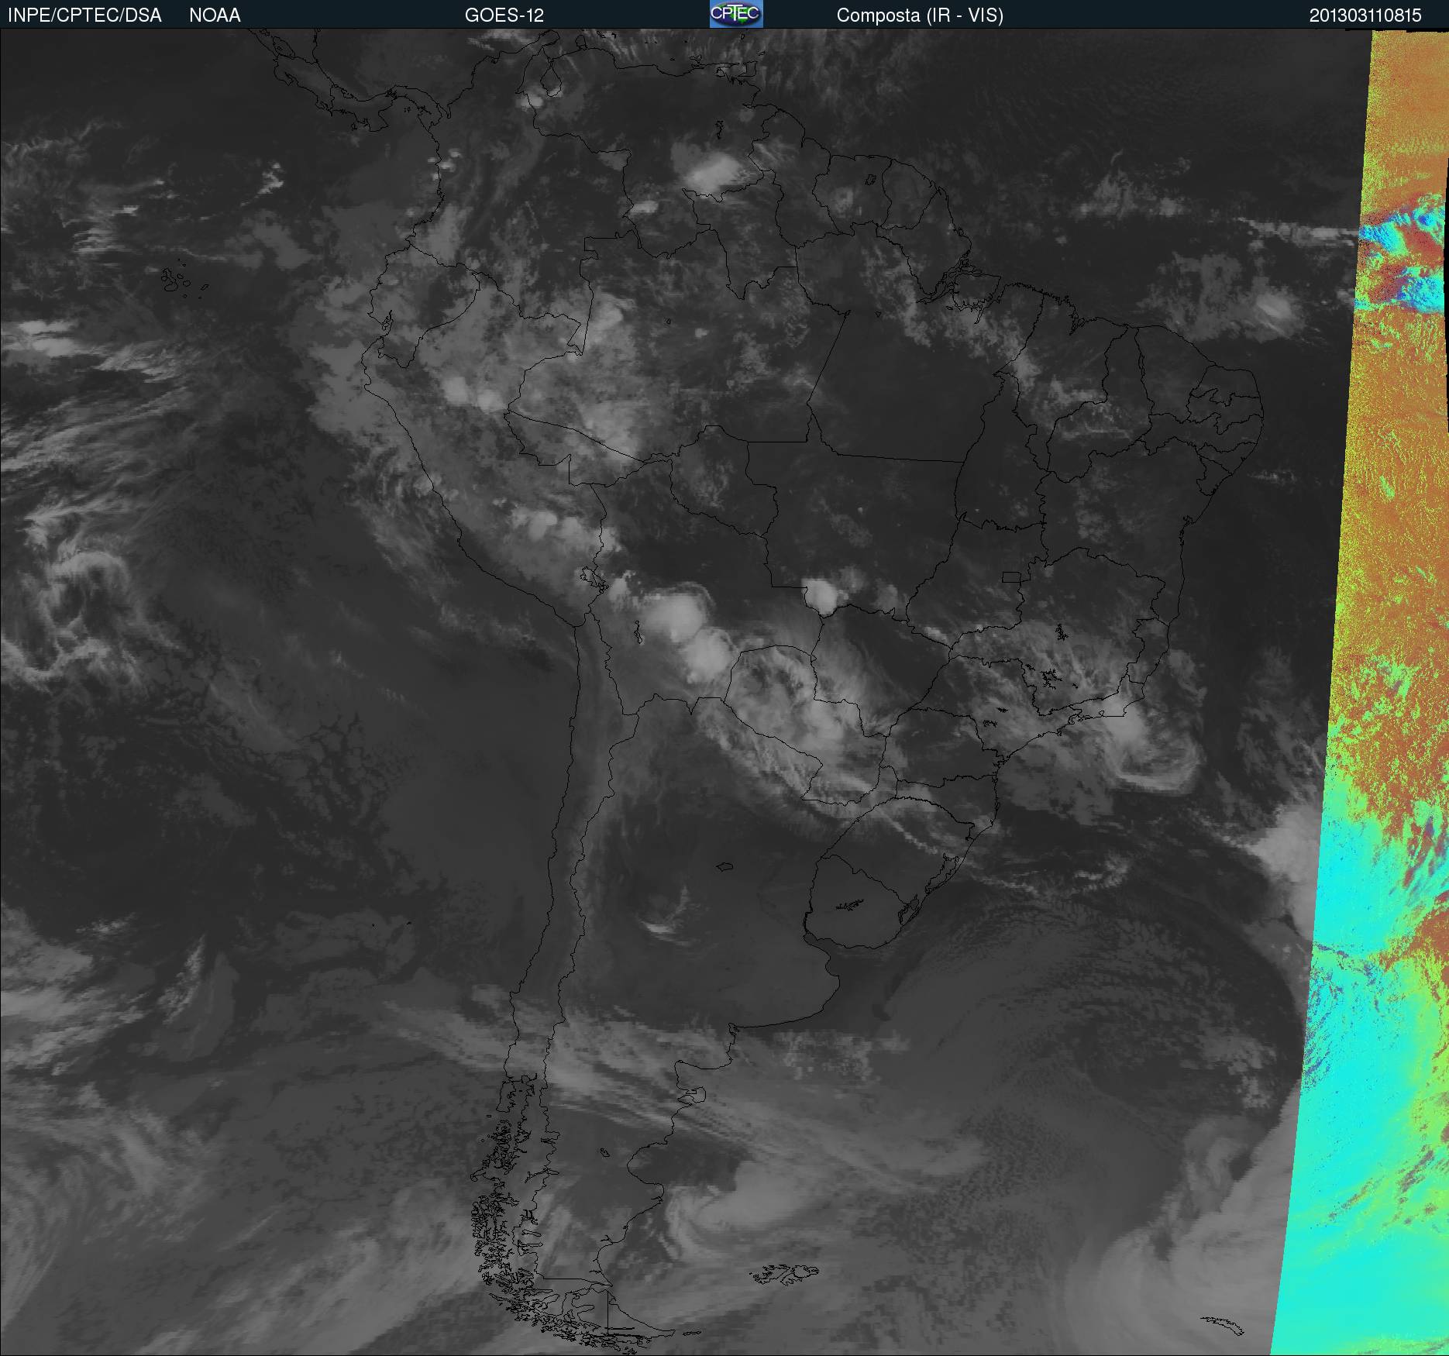Click the 201303110815 timestamp
1449x1356 pixels.
pos(1365,15)
